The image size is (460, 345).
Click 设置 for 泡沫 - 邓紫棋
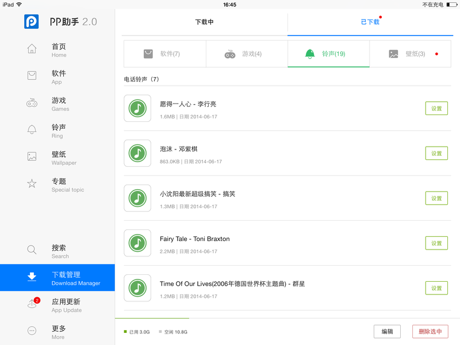(x=436, y=153)
